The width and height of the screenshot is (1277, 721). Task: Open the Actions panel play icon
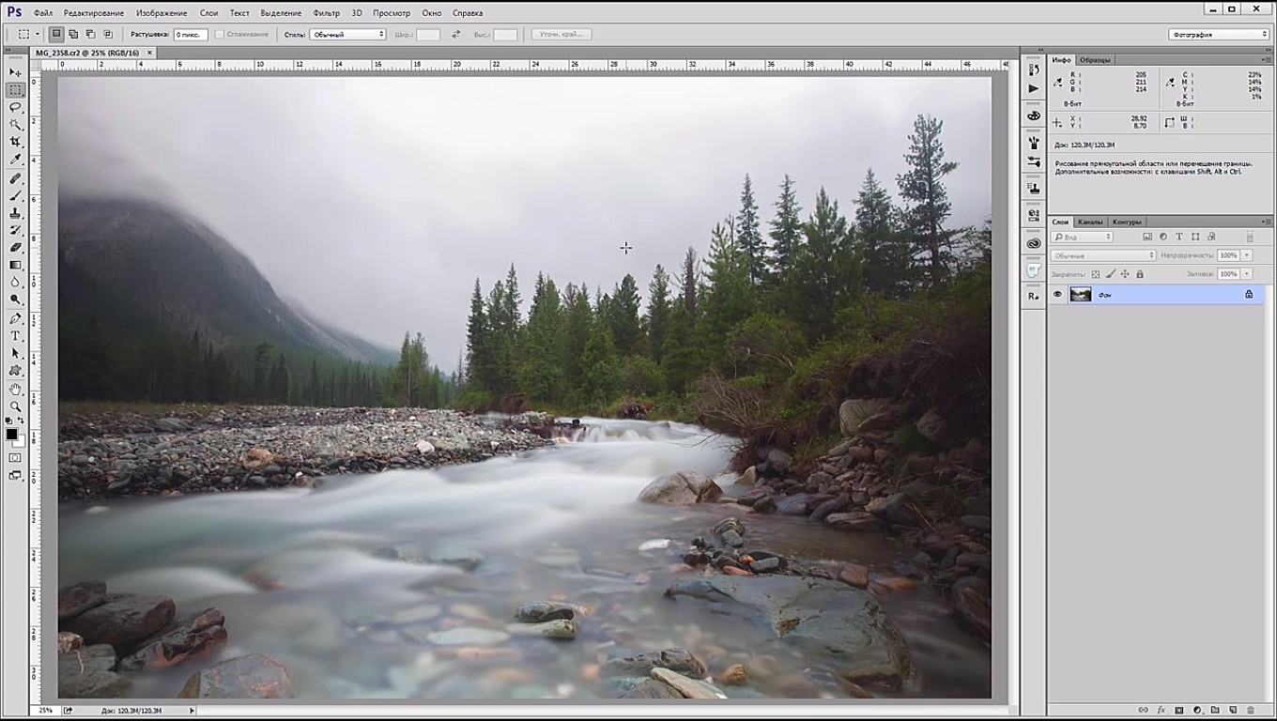click(x=1034, y=88)
